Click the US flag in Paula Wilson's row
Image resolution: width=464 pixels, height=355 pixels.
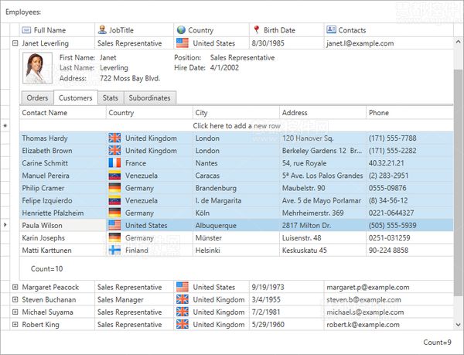[114, 225]
